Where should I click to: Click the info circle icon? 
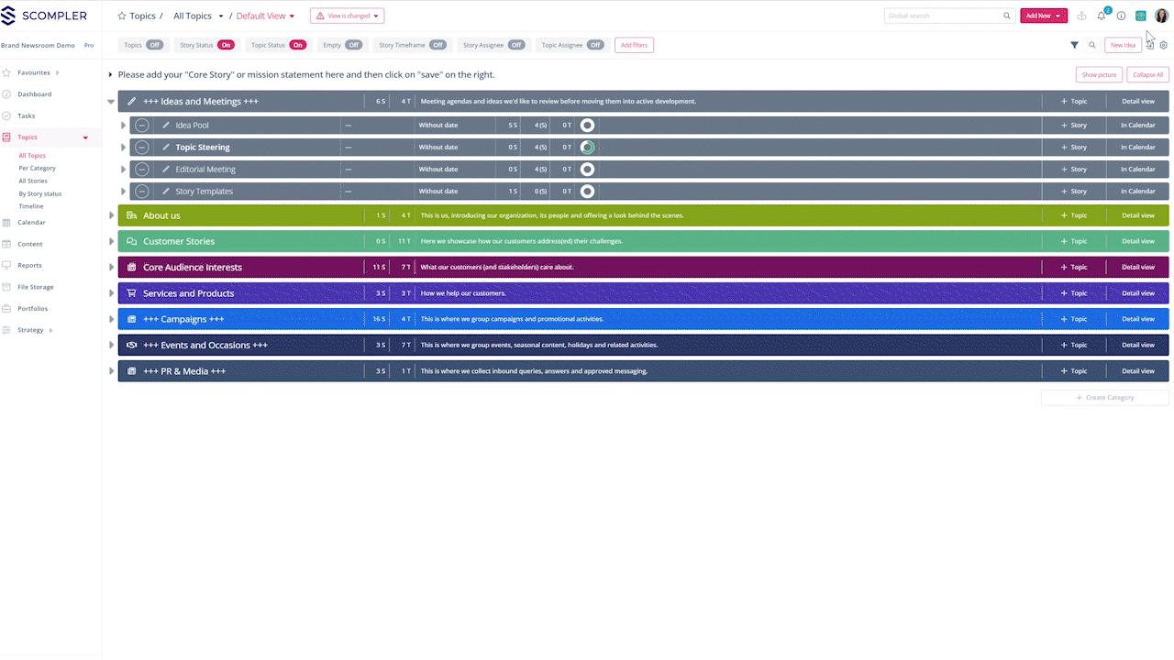(x=1121, y=16)
